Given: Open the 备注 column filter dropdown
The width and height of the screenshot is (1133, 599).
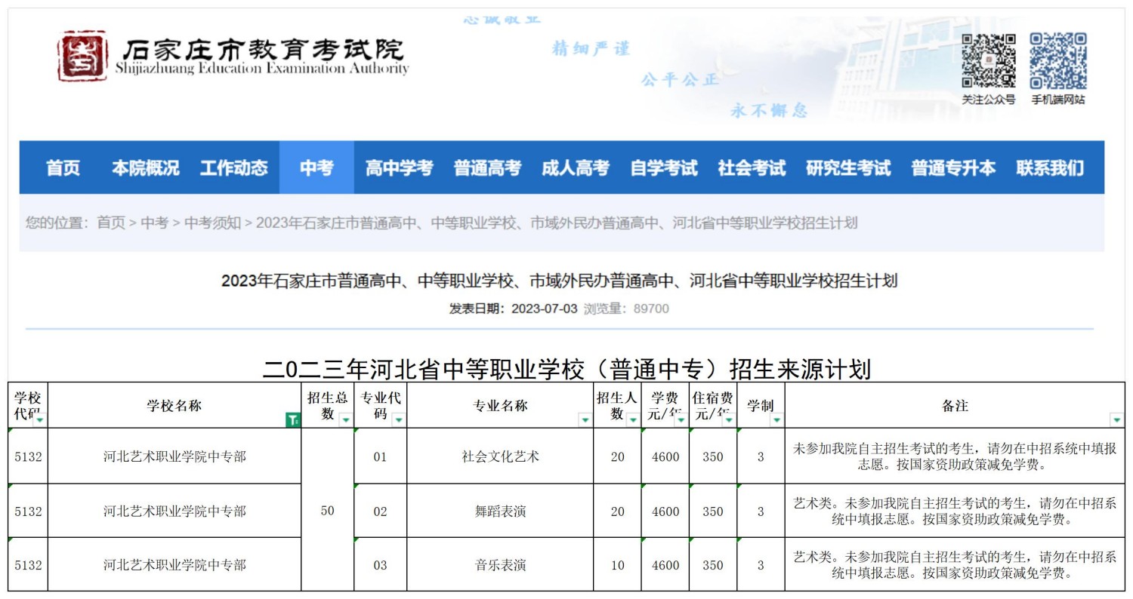Looking at the screenshot, I should pyautogui.click(x=1116, y=420).
